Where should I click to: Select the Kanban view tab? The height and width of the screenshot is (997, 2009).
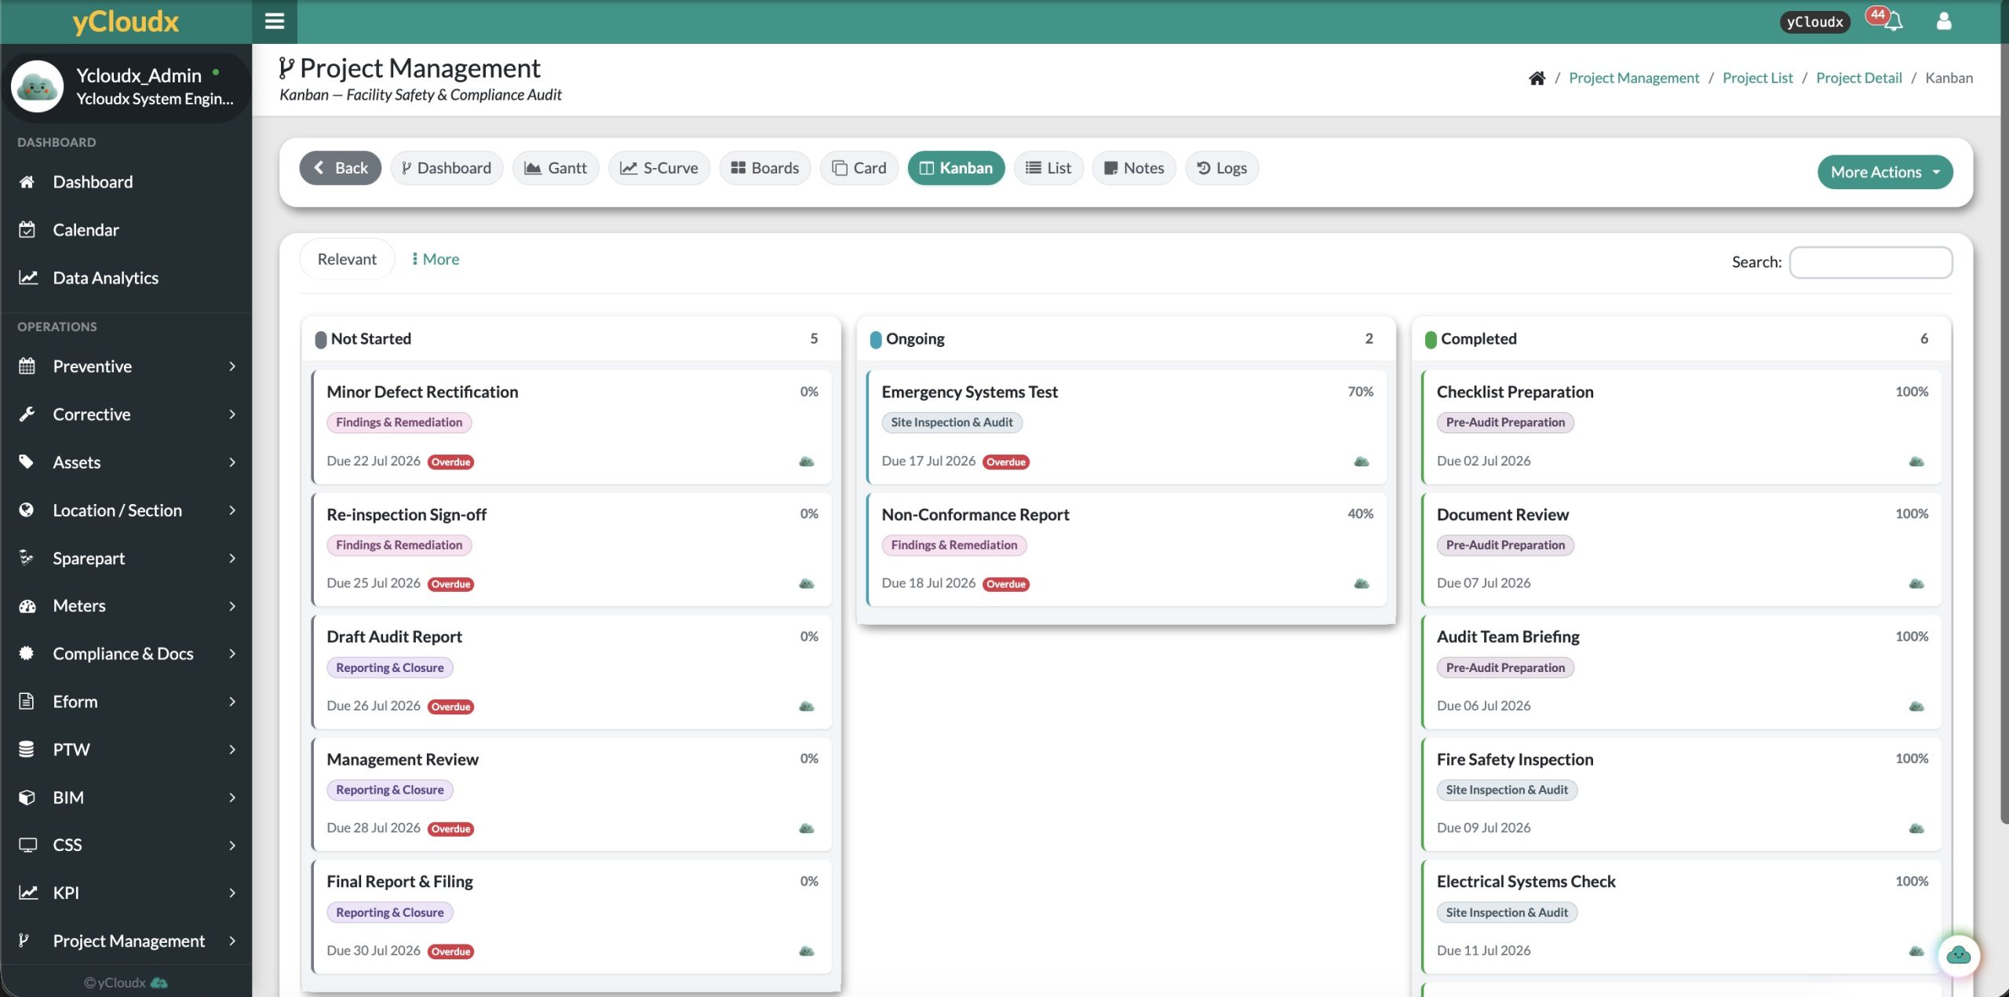[956, 168]
